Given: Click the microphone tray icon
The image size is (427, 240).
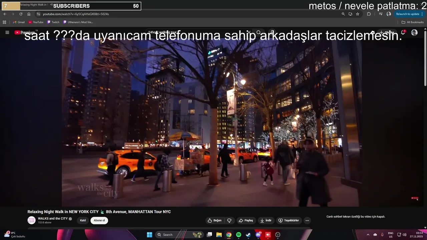Looking at the screenshot, I should (x=382, y=235).
